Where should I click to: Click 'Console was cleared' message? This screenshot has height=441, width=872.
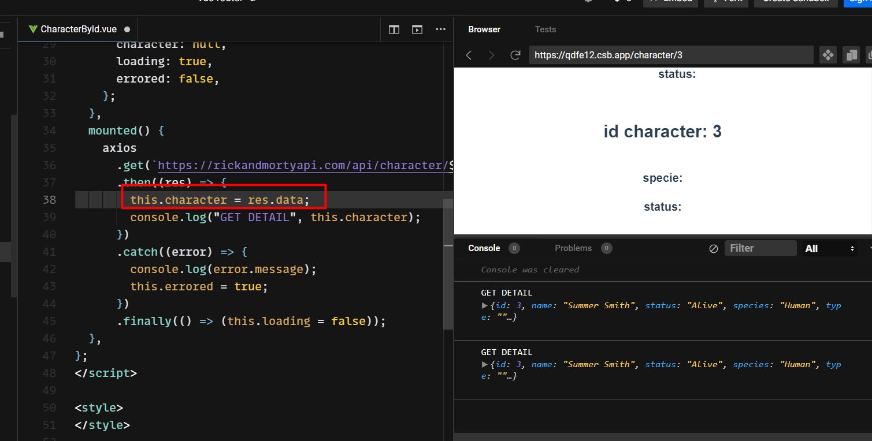tap(530, 270)
